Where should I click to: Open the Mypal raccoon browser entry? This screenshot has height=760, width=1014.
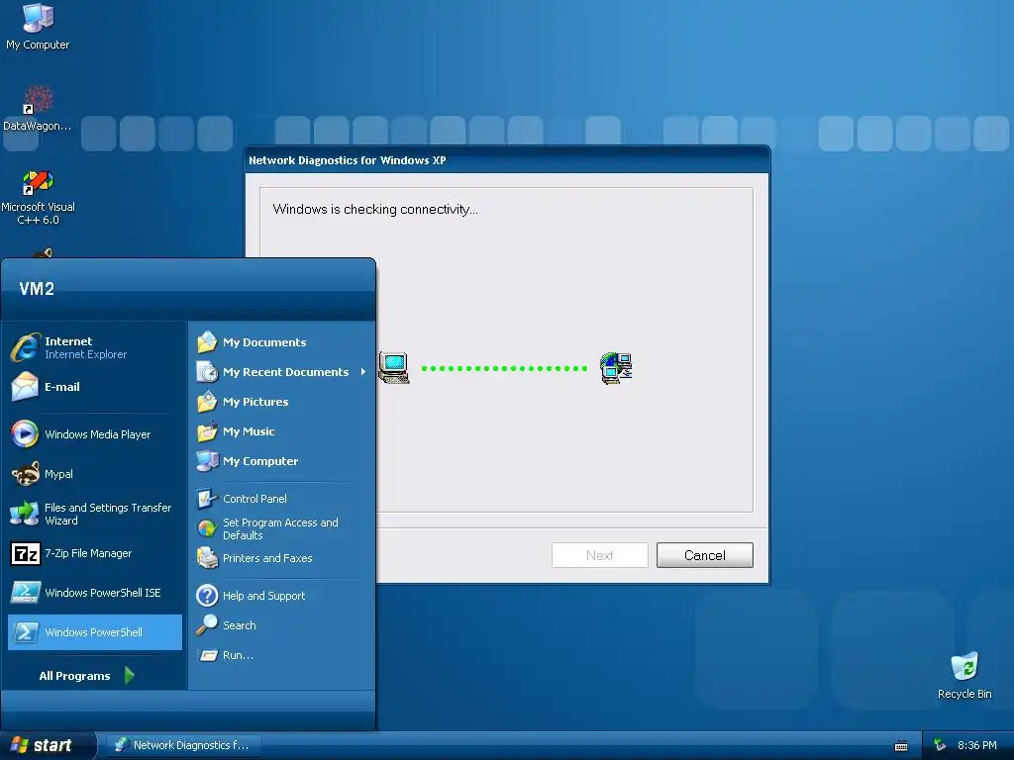pyautogui.click(x=94, y=474)
